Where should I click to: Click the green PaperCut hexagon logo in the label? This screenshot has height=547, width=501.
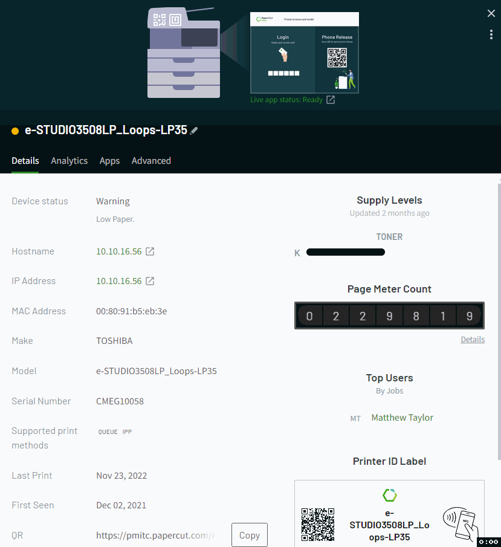[389, 496]
